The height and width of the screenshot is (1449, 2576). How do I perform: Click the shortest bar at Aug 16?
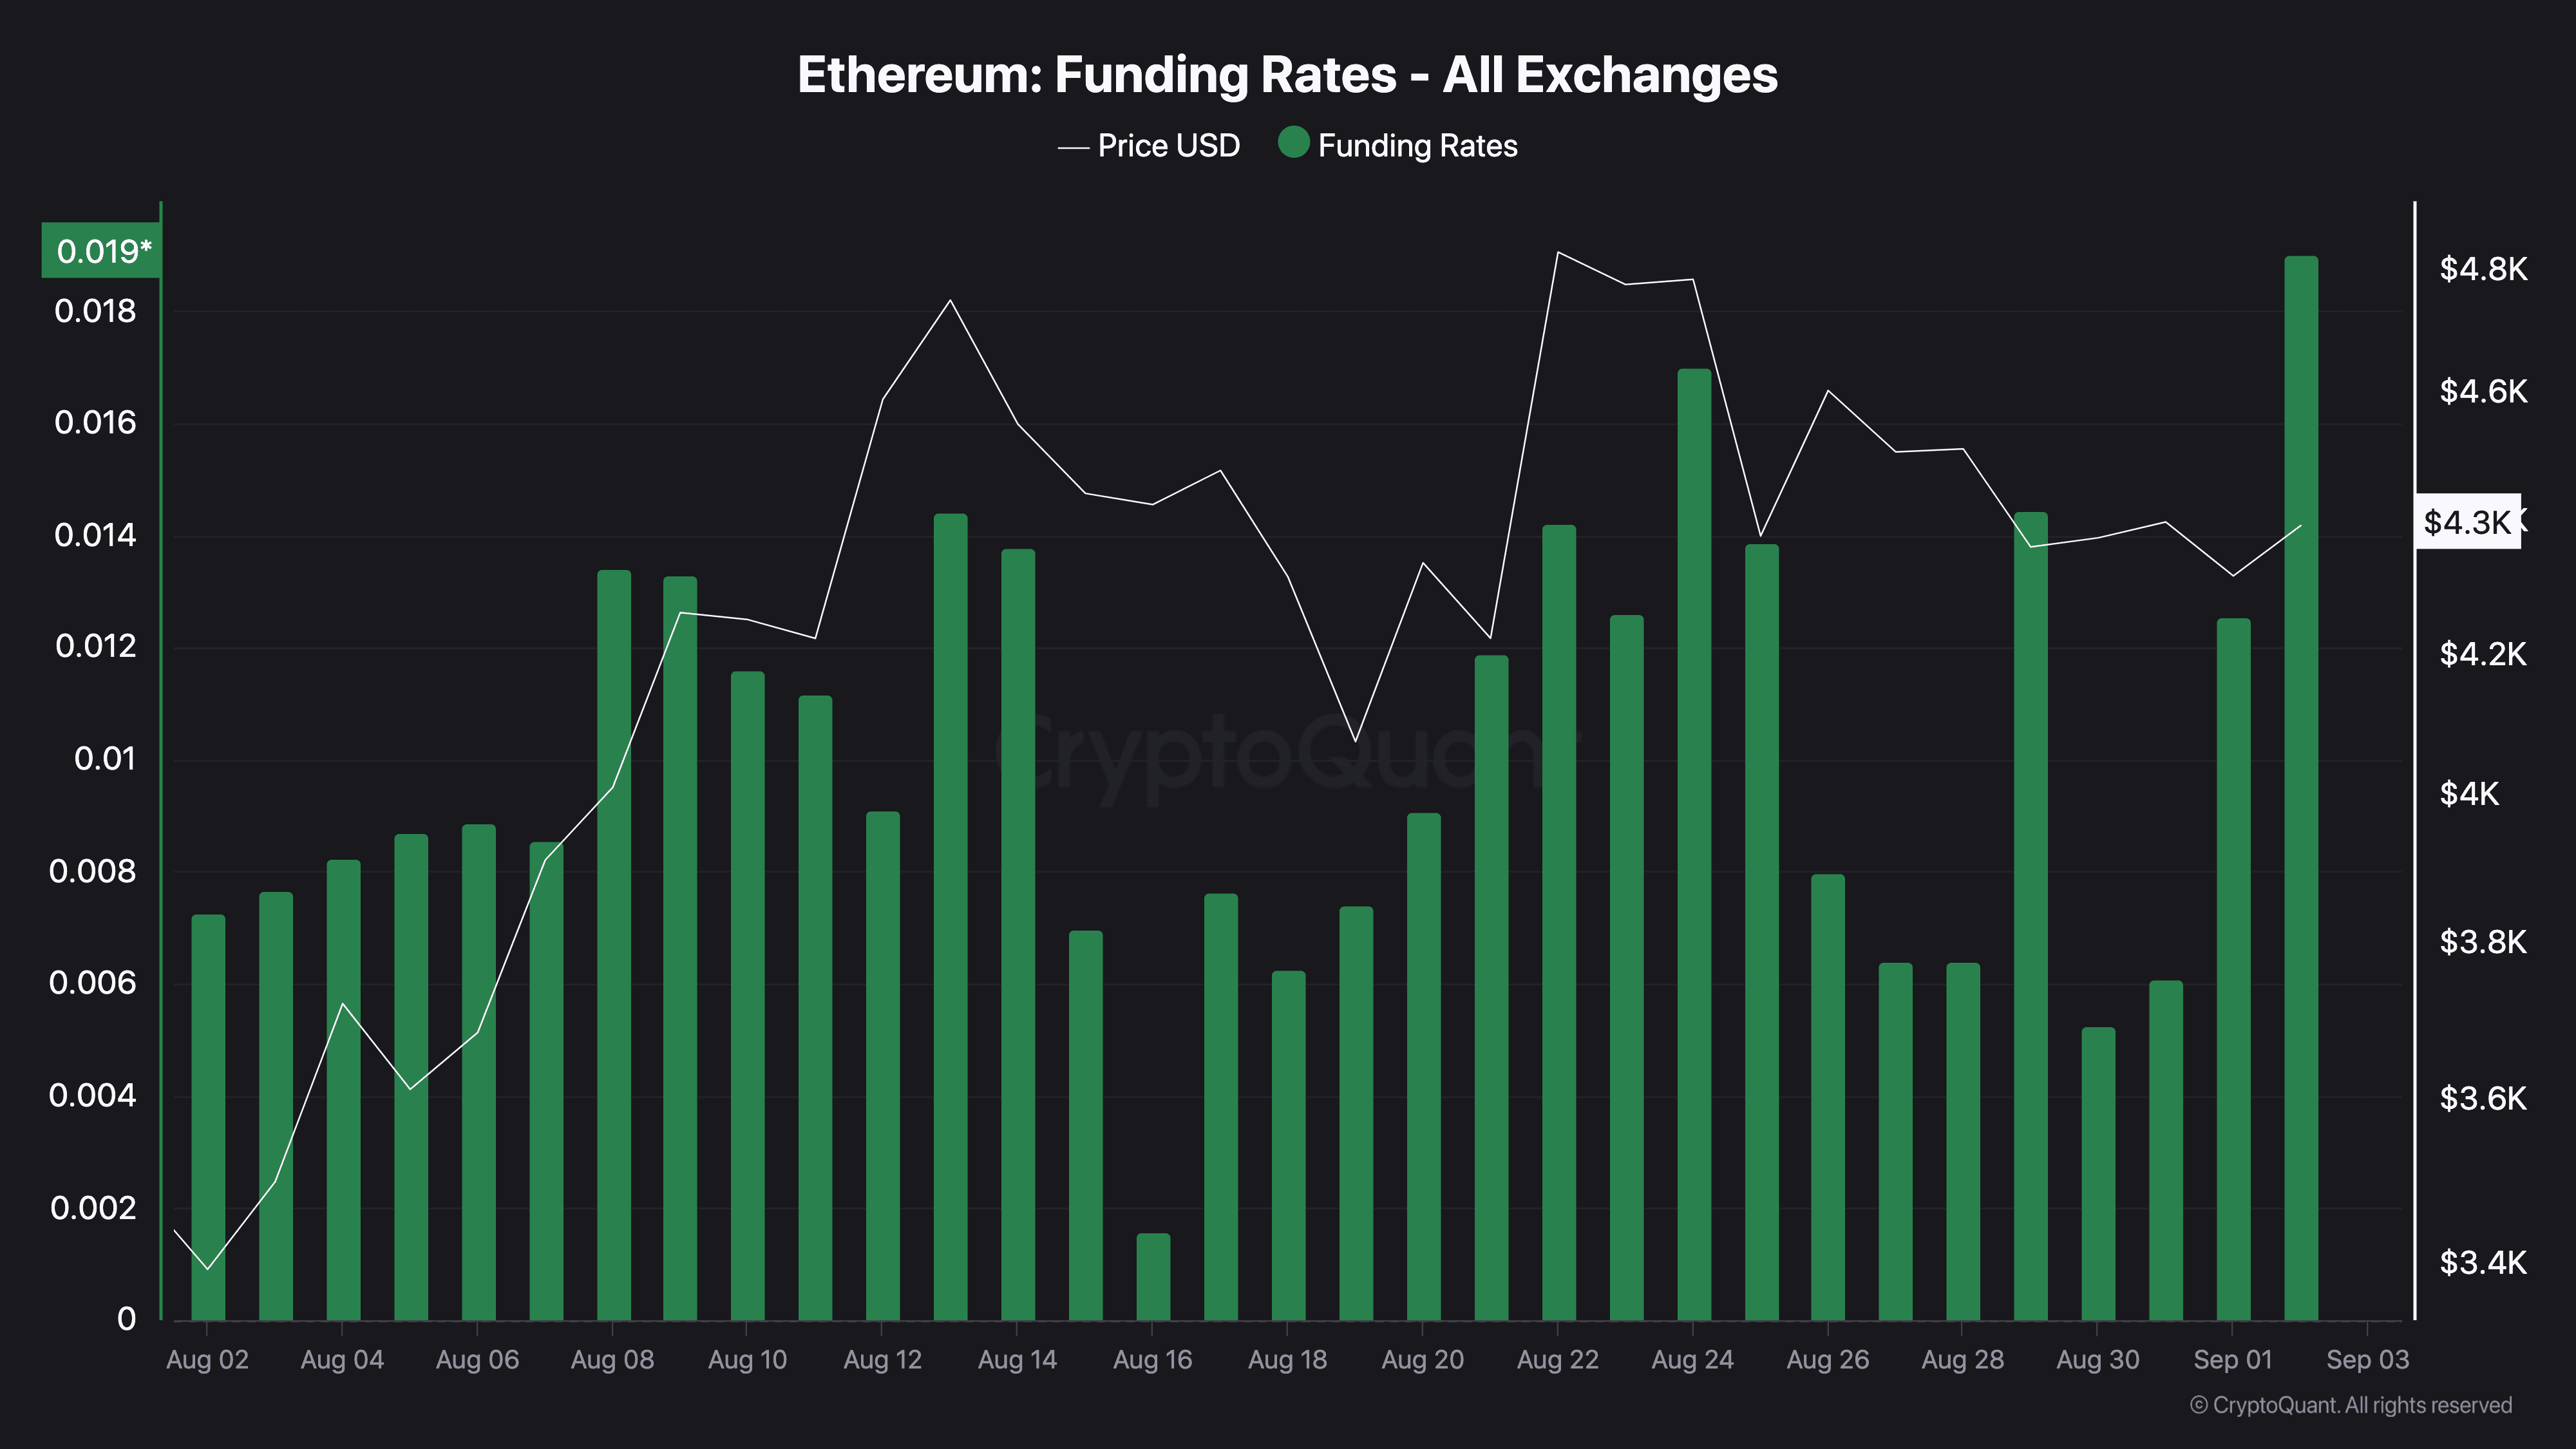[x=1152, y=1277]
